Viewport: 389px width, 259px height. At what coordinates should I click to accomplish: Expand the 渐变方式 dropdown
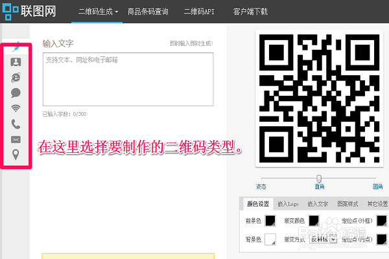pos(324,239)
